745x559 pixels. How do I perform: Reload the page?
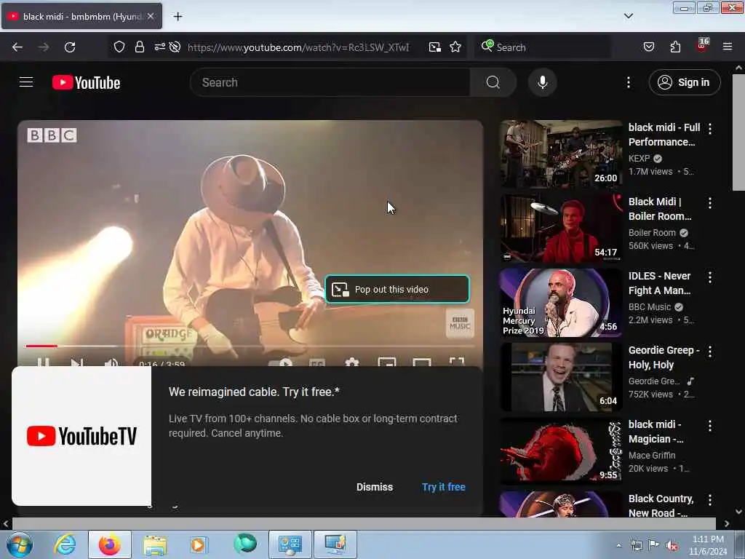tap(70, 47)
